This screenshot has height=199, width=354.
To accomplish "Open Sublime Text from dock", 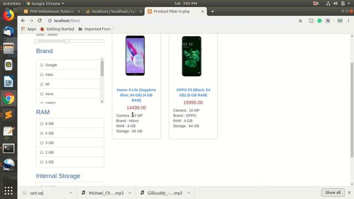I will pos(9,114).
